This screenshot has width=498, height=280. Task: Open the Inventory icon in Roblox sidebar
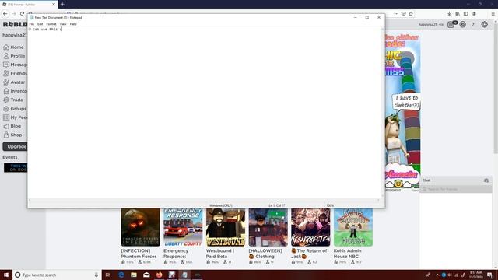pyautogui.click(x=6, y=91)
